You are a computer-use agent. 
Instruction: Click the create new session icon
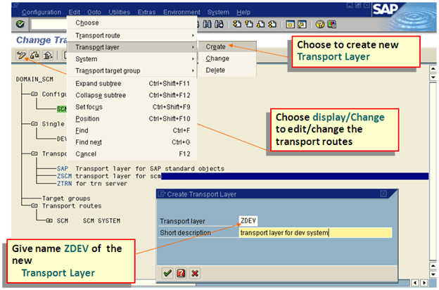click(290, 25)
